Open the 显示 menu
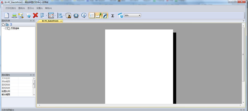The height and width of the screenshot is (111, 248). [31, 8]
